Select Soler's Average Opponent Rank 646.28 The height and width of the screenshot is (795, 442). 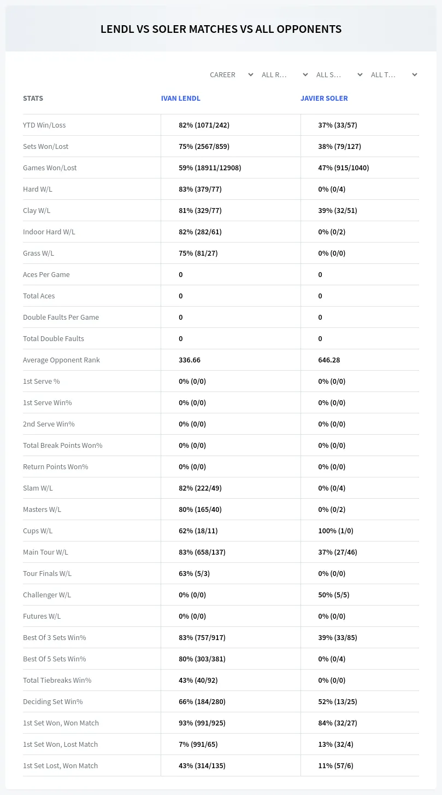tap(329, 360)
